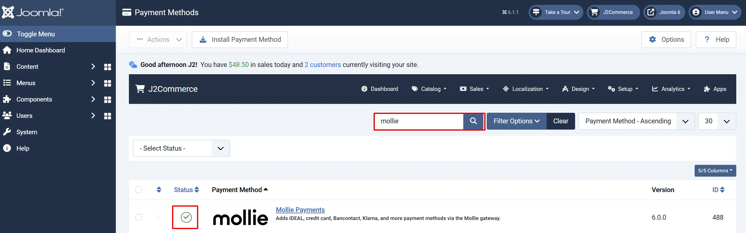Open the J2Commerce Dashboard tab
746x233 pixels.
click(x=379, y=89)
